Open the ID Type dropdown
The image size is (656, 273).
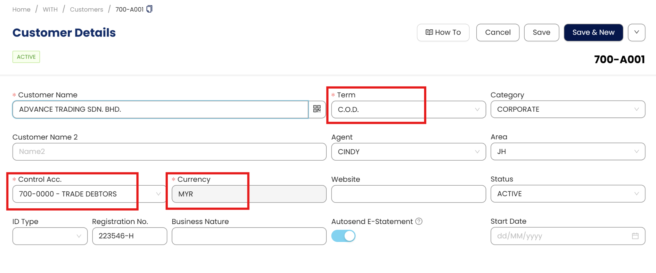click(x=50, y=236)
